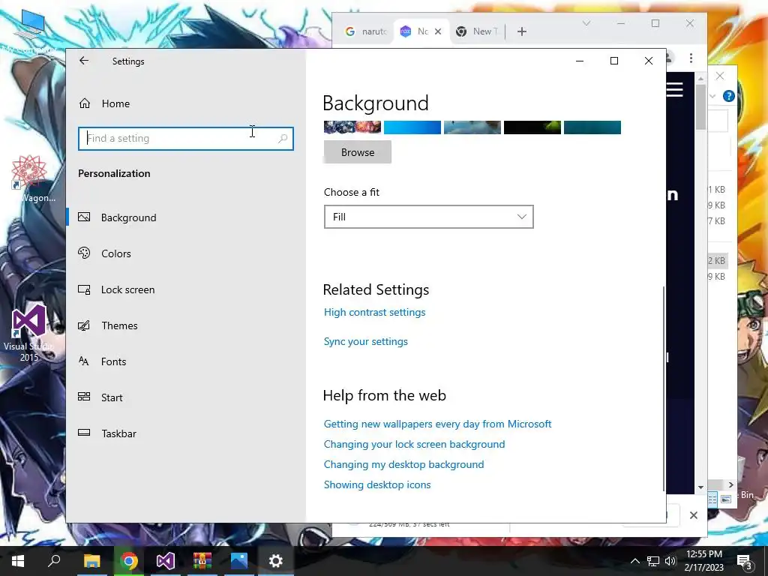Screen dimensions: 768x576
Task: Open File Explorer from the taskbar
Action: 91,561
